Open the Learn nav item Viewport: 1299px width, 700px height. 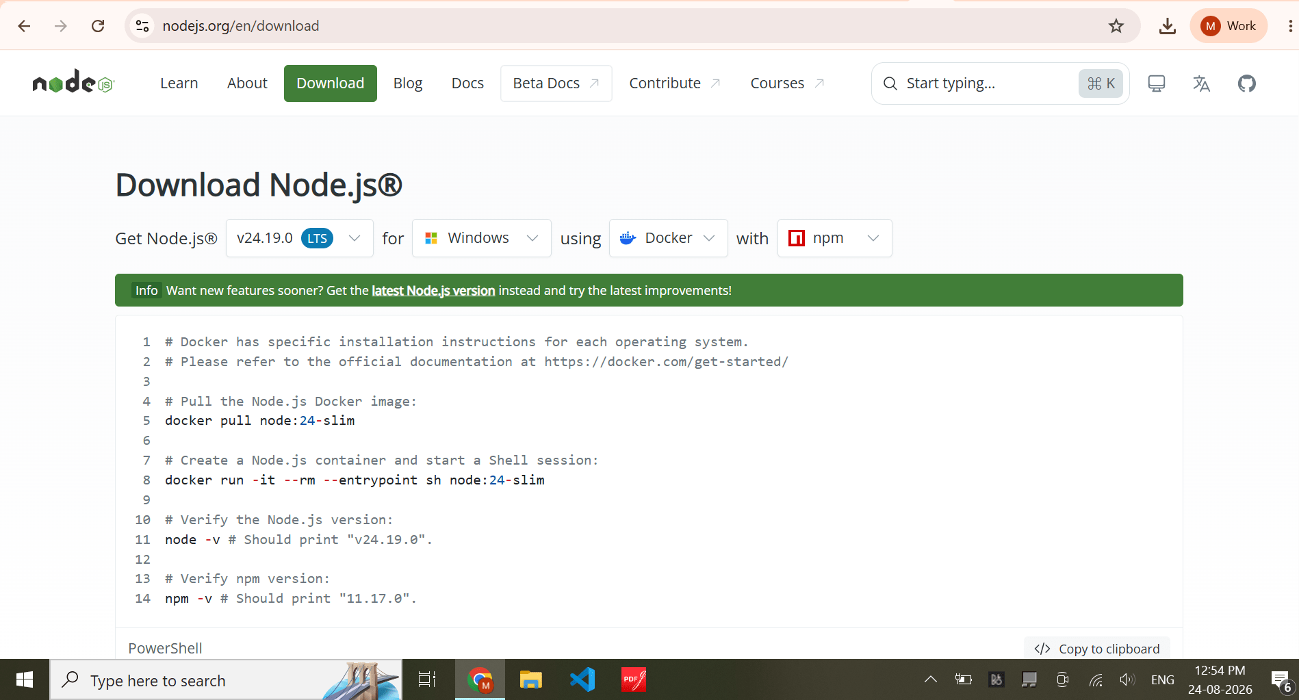(179, 83)
